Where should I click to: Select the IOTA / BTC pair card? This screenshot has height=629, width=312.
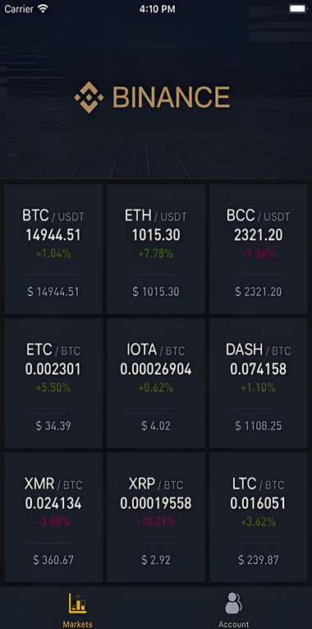point(156,382)
